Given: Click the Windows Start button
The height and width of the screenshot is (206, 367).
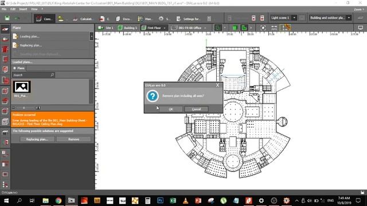Looking at the screenshot, I should (6, 200).
